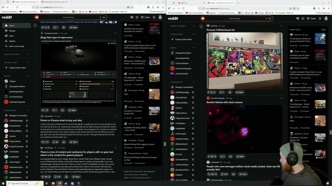This screenshot has height=186, width=332.
Task: Open Privacy Policy link in left window footer
Action: pyautogui.click(x=138, y=172)
